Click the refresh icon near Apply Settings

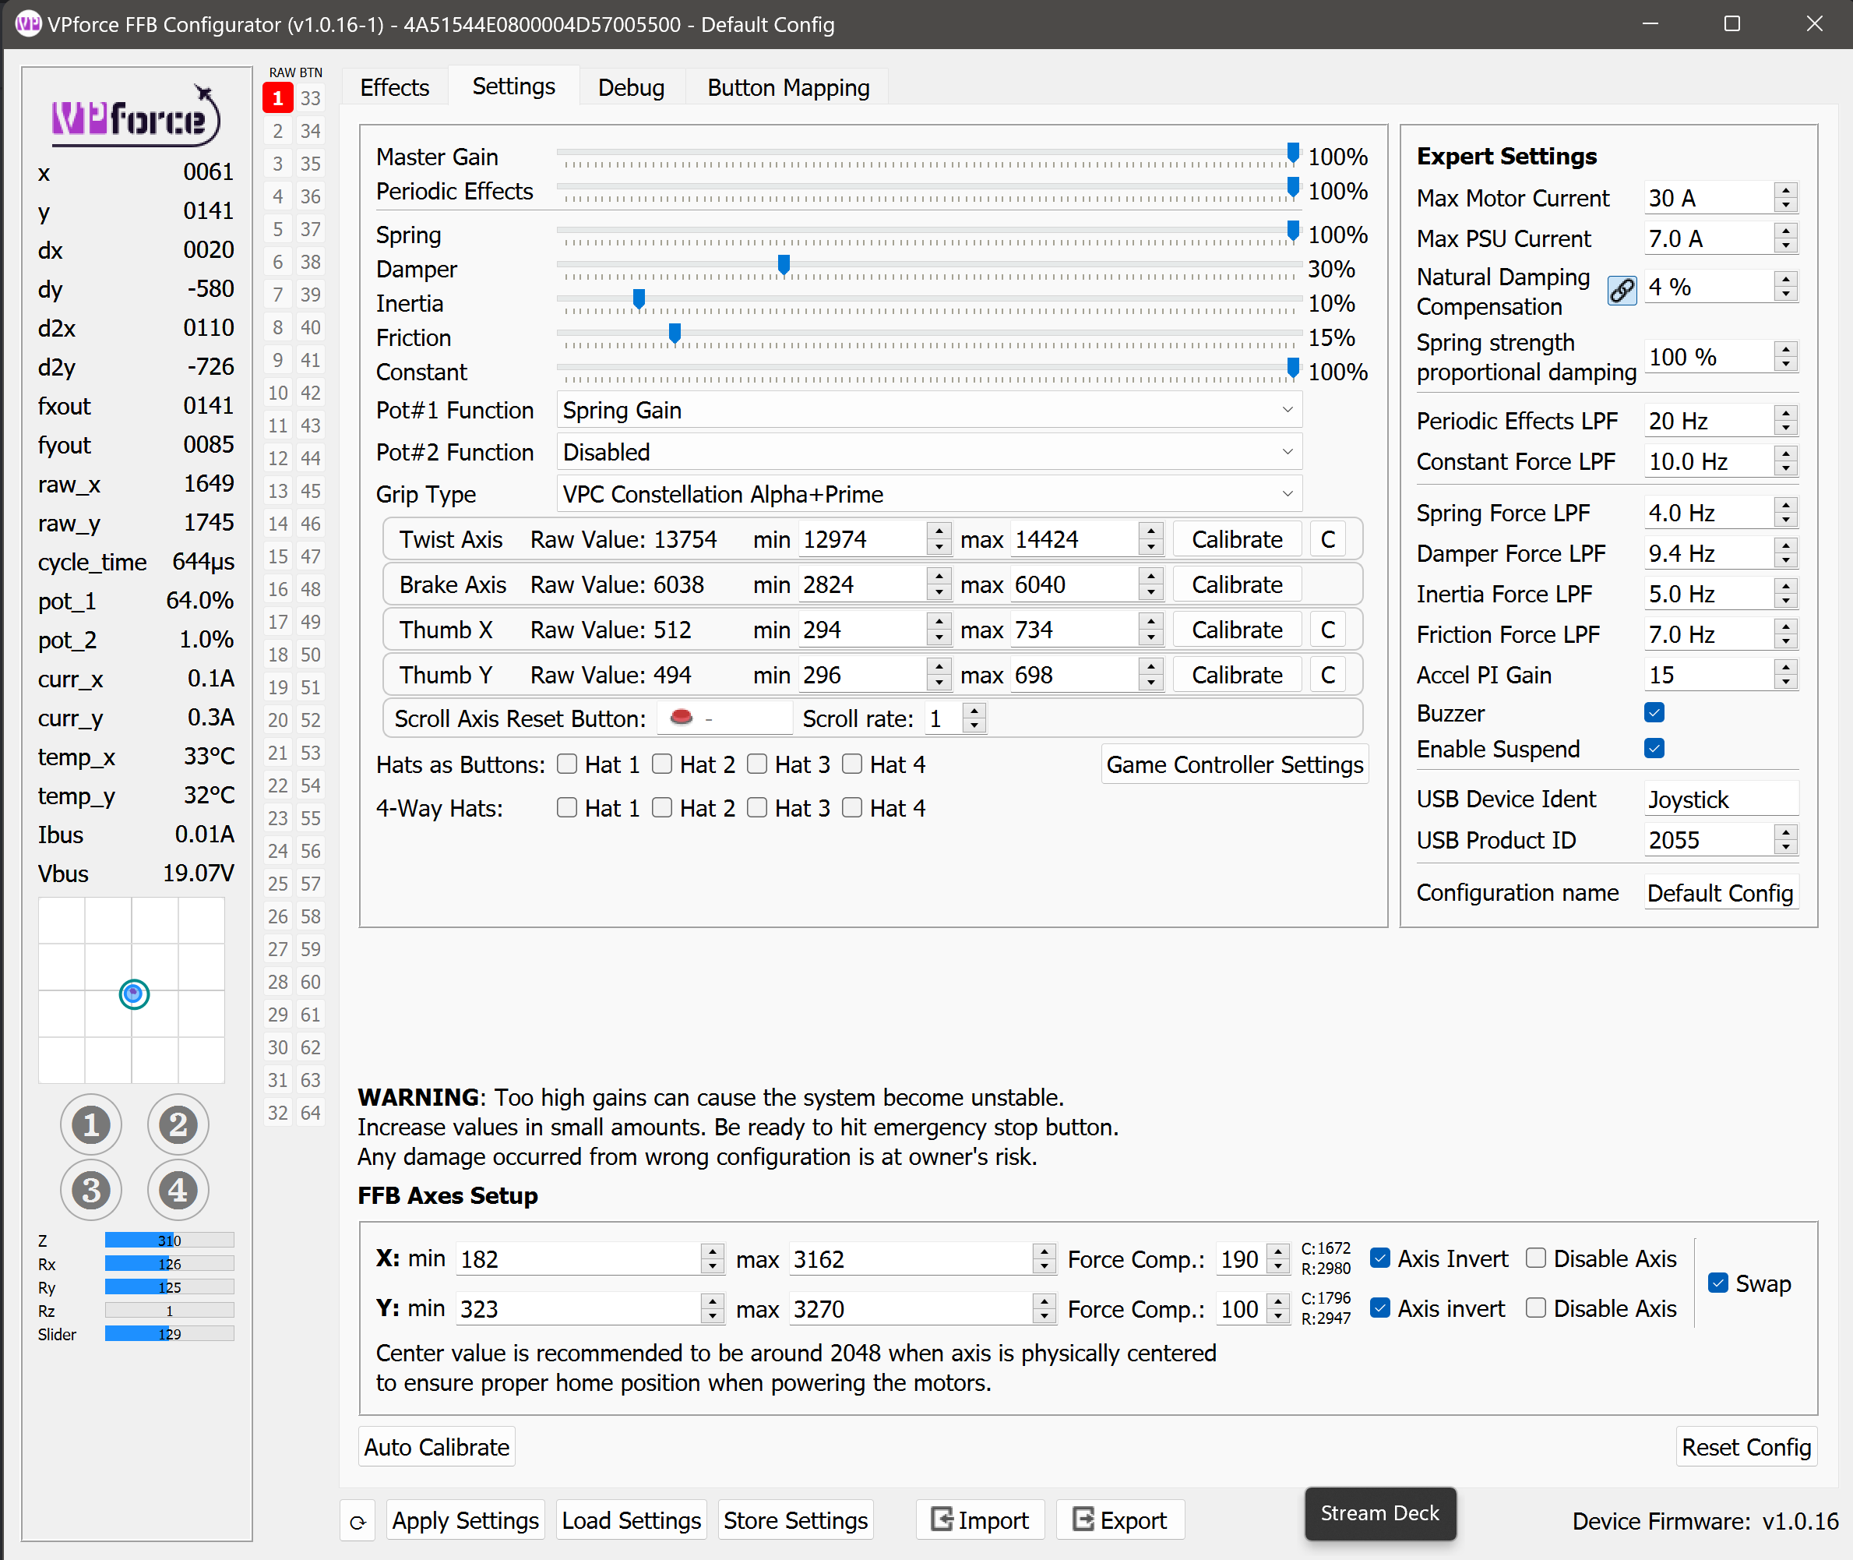pos(358,1521)
